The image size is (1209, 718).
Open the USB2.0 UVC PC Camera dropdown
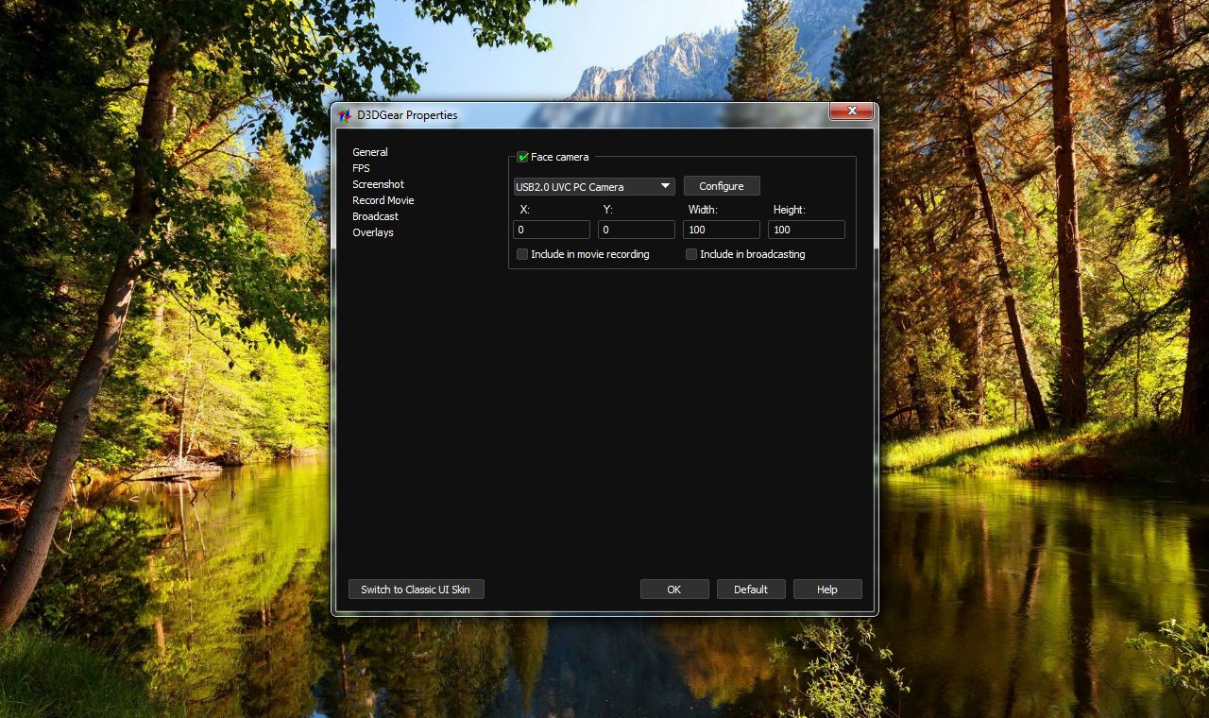click(594, 186)
